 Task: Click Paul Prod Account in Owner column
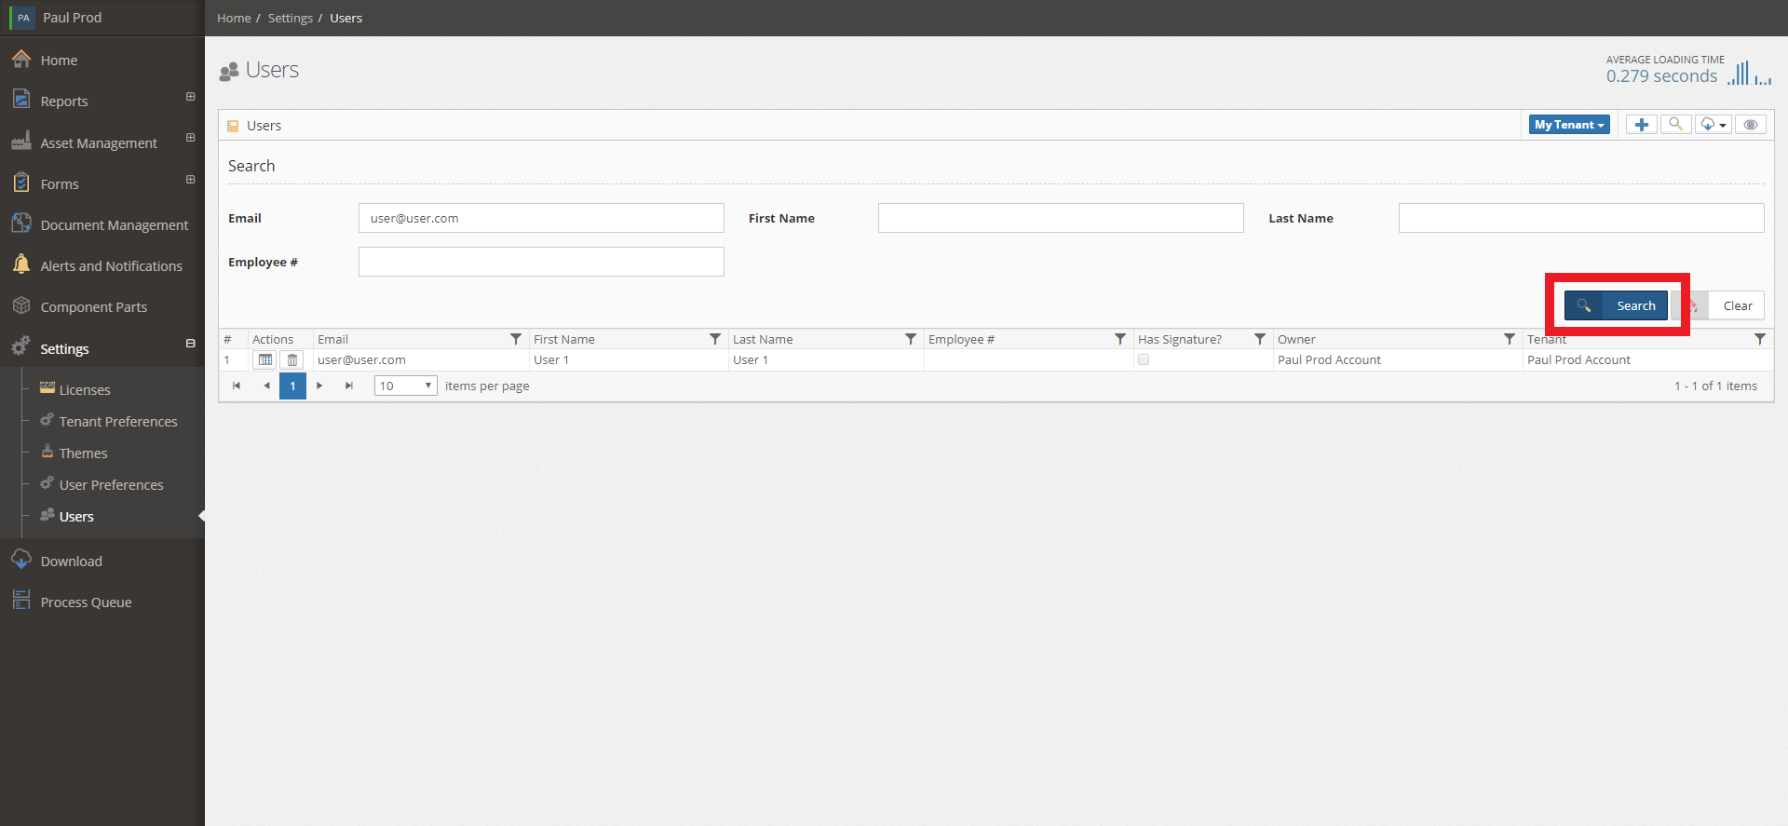[x=1329, y=360]
